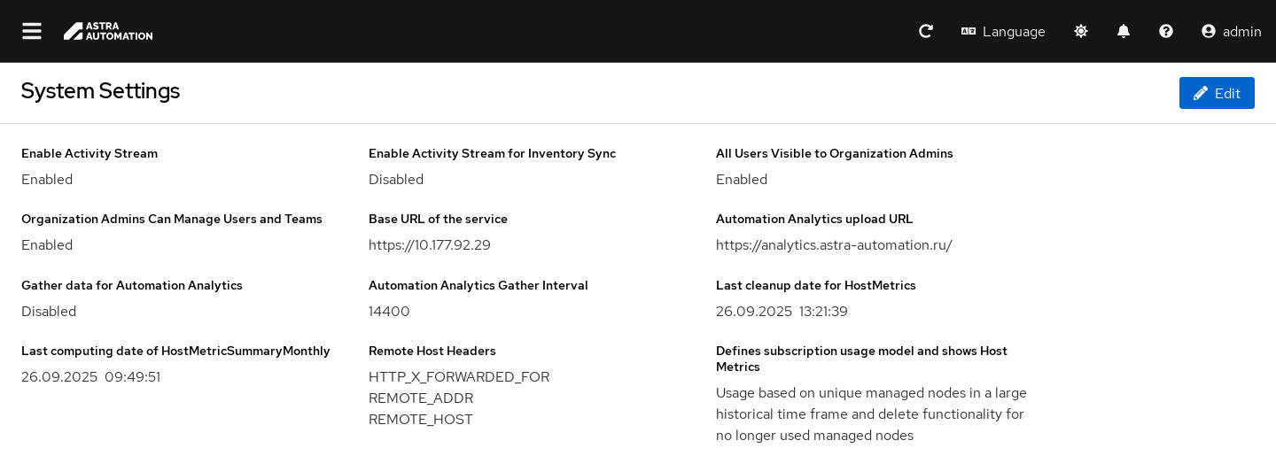The width and height of the screenshot is (1276, 456).
Task: Click the Base URL value https://10.177.92.29
Action: click(x=430, y=245)
